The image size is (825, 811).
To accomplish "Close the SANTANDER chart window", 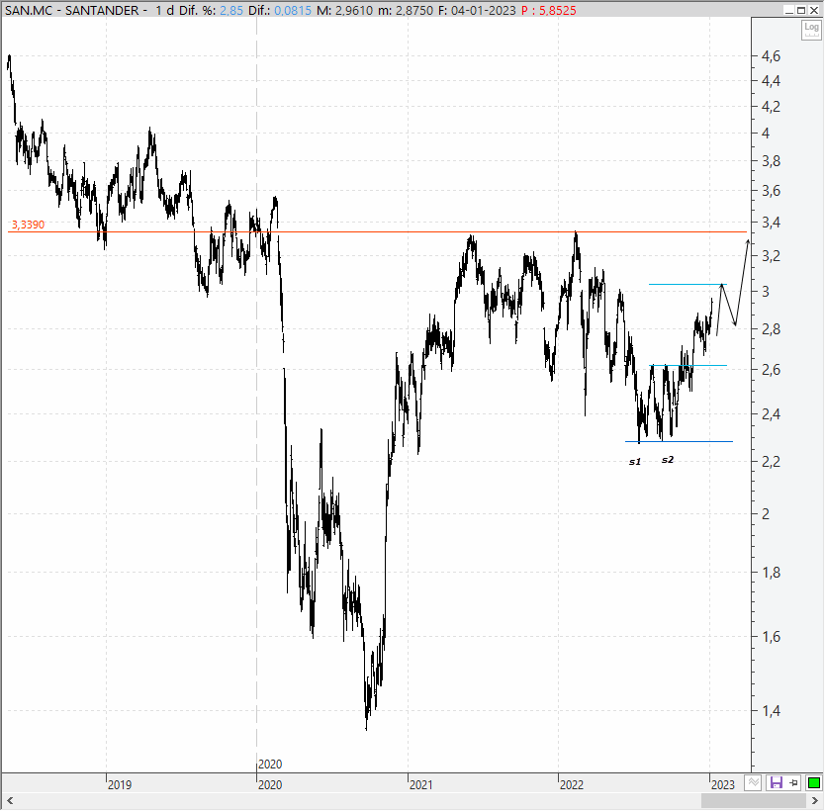I will coord(814,11).
